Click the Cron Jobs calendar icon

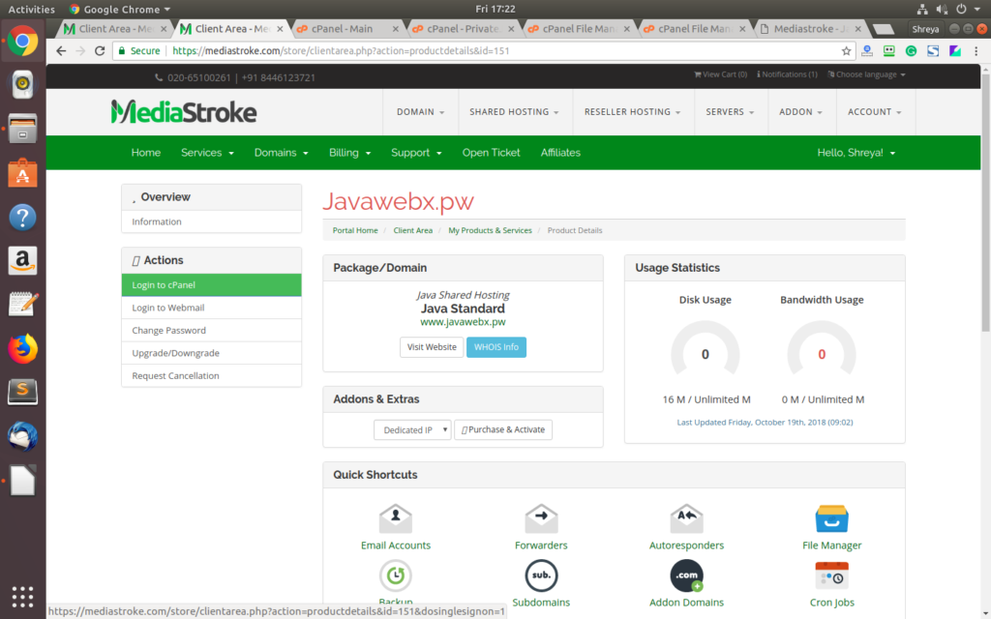831,575
